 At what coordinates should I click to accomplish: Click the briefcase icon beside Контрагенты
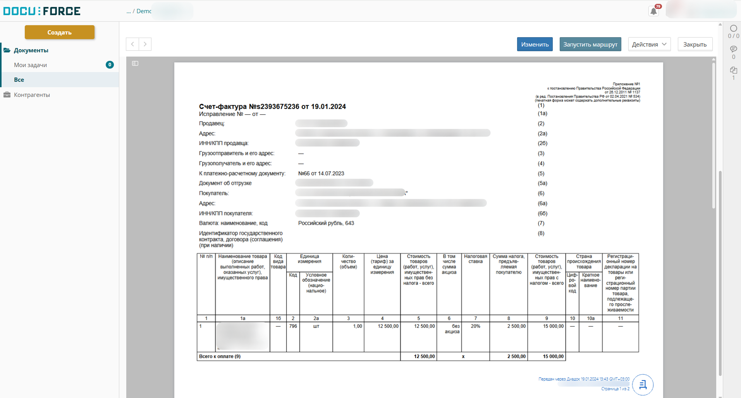7,95
